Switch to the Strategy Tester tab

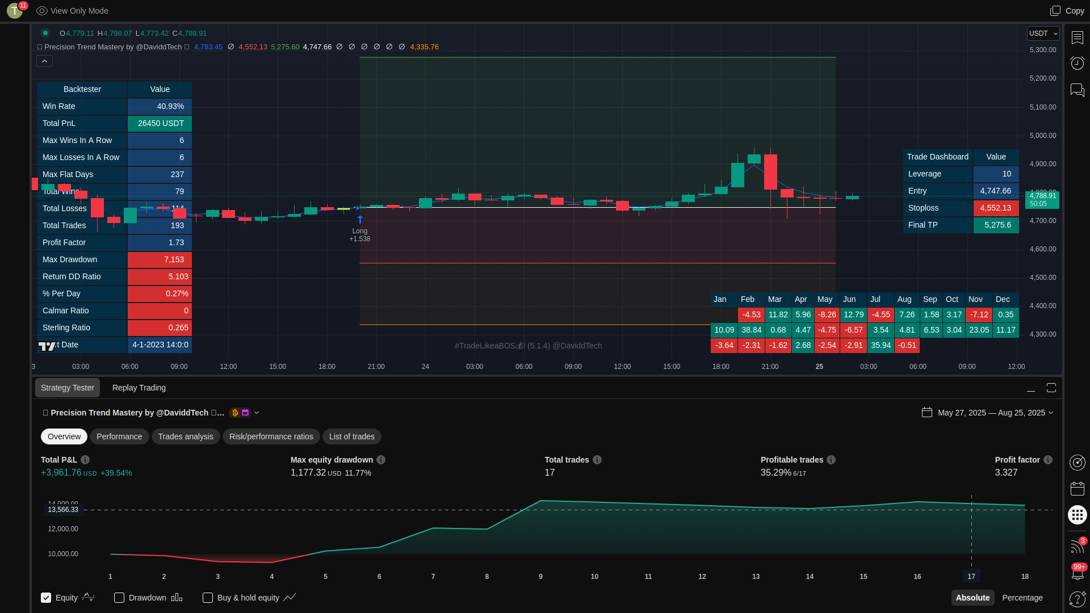[68, 388]
